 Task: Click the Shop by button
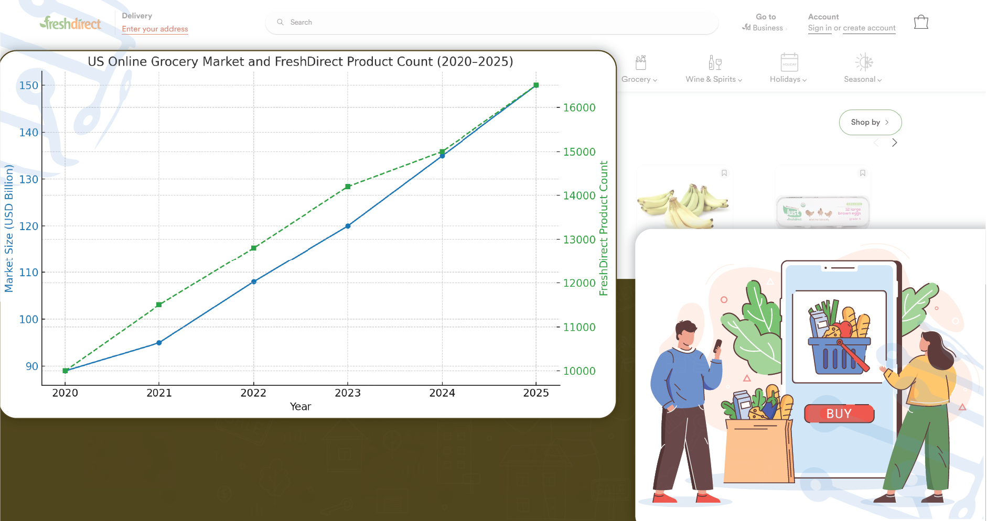(870, 122)
